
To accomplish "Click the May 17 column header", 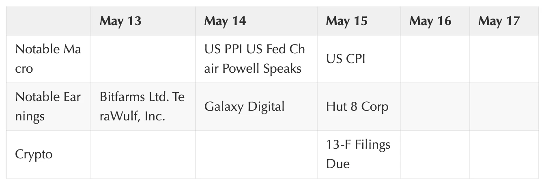I will 499,21.
